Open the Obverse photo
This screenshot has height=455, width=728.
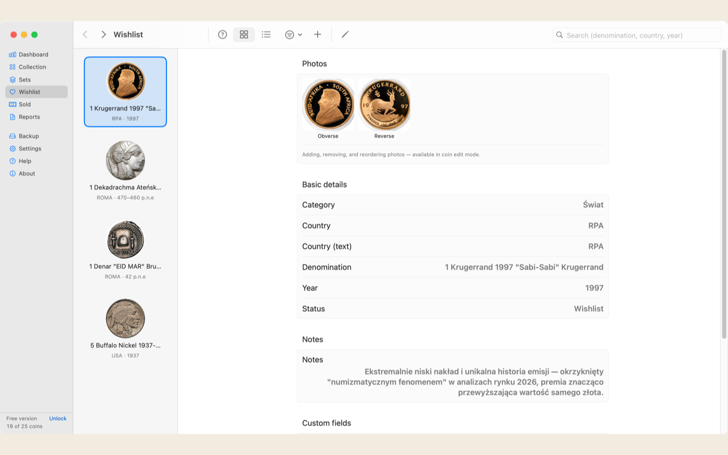[328, 105]
